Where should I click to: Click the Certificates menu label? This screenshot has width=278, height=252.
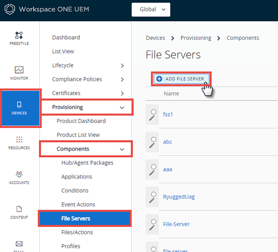[66, 93]
